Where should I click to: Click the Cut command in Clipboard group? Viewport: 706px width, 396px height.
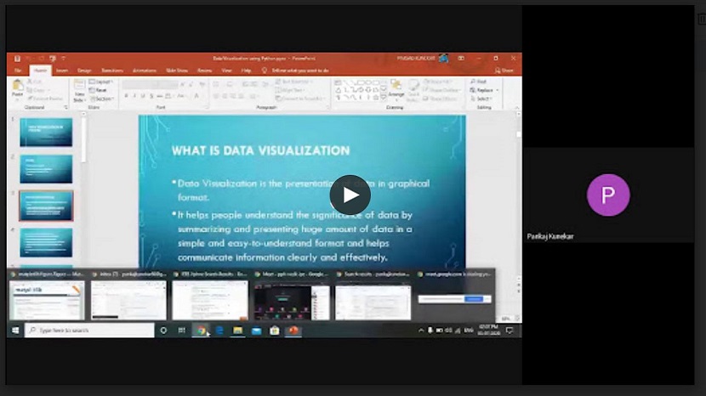(35, 82)
